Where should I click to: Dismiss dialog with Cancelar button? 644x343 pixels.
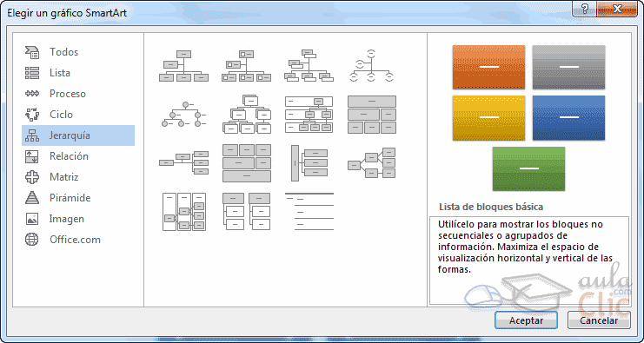[x=599, y=320]
